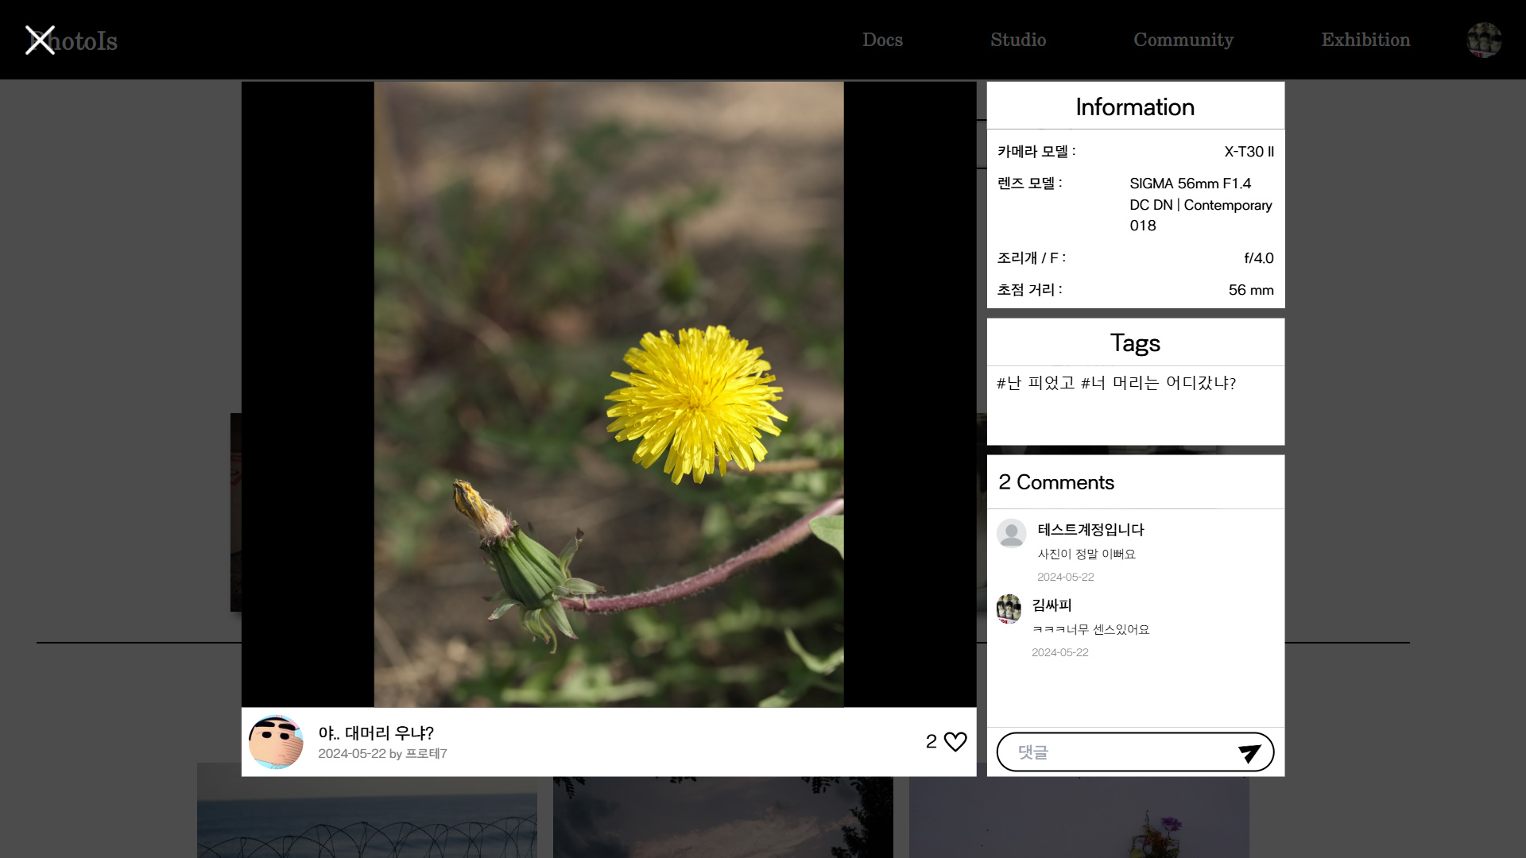The height and width of the screenshot is (858, 1526).
Task: Click the flower vase thumbnail at bottom right
Action: (1079, 817)
